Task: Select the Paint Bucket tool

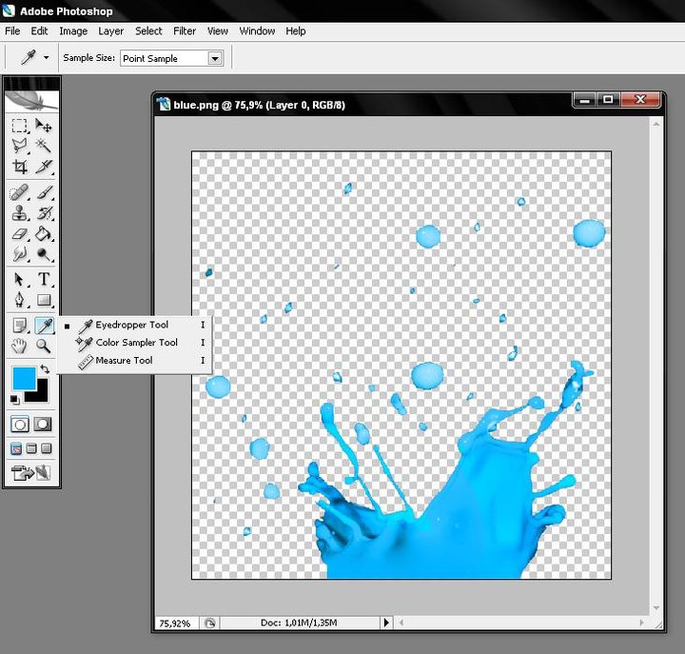Action: coord(43,233)
